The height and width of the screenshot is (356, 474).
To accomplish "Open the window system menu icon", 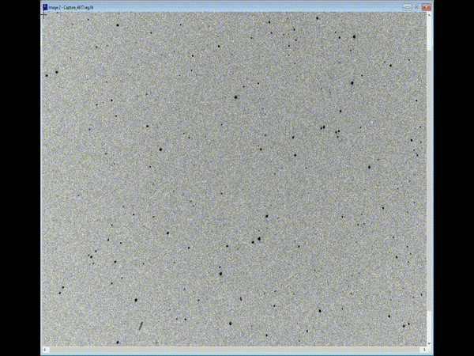I will [45, 6].
